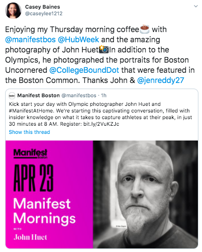Open the @manifestbos mention

click(30, 40)
